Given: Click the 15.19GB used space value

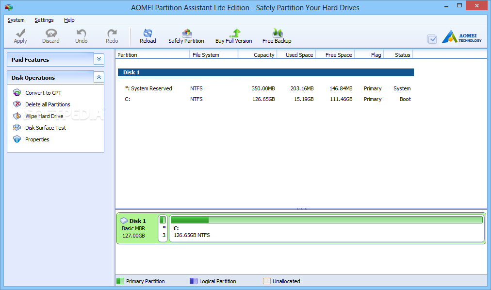Looking at the screenshot, I should click(304, 99).
